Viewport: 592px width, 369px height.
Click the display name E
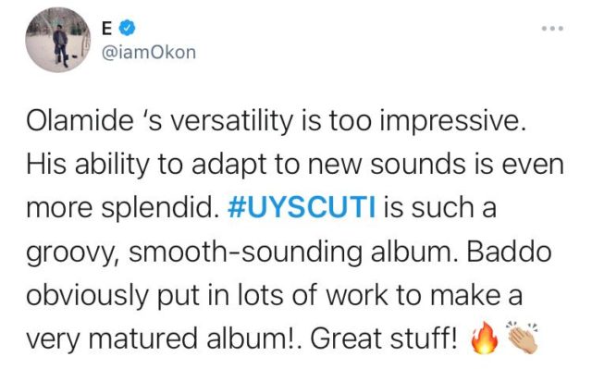tap(107, 29)
